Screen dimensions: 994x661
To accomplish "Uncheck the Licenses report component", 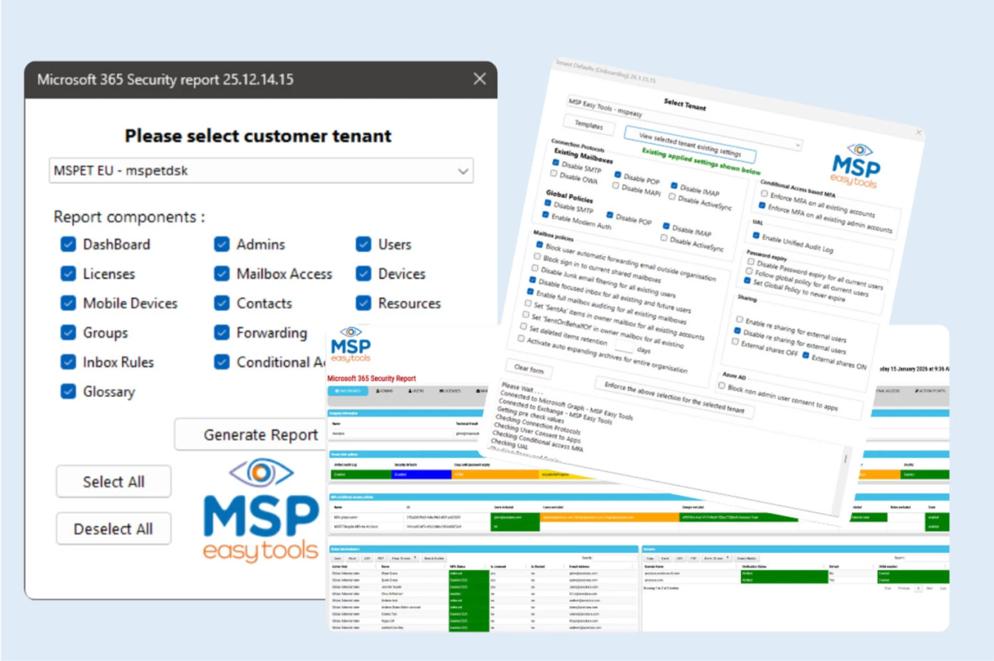I will pos(68,274).
